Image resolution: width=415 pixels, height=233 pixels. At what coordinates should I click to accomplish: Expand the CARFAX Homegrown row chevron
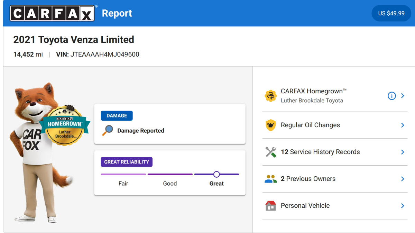(x=403, y=96)
